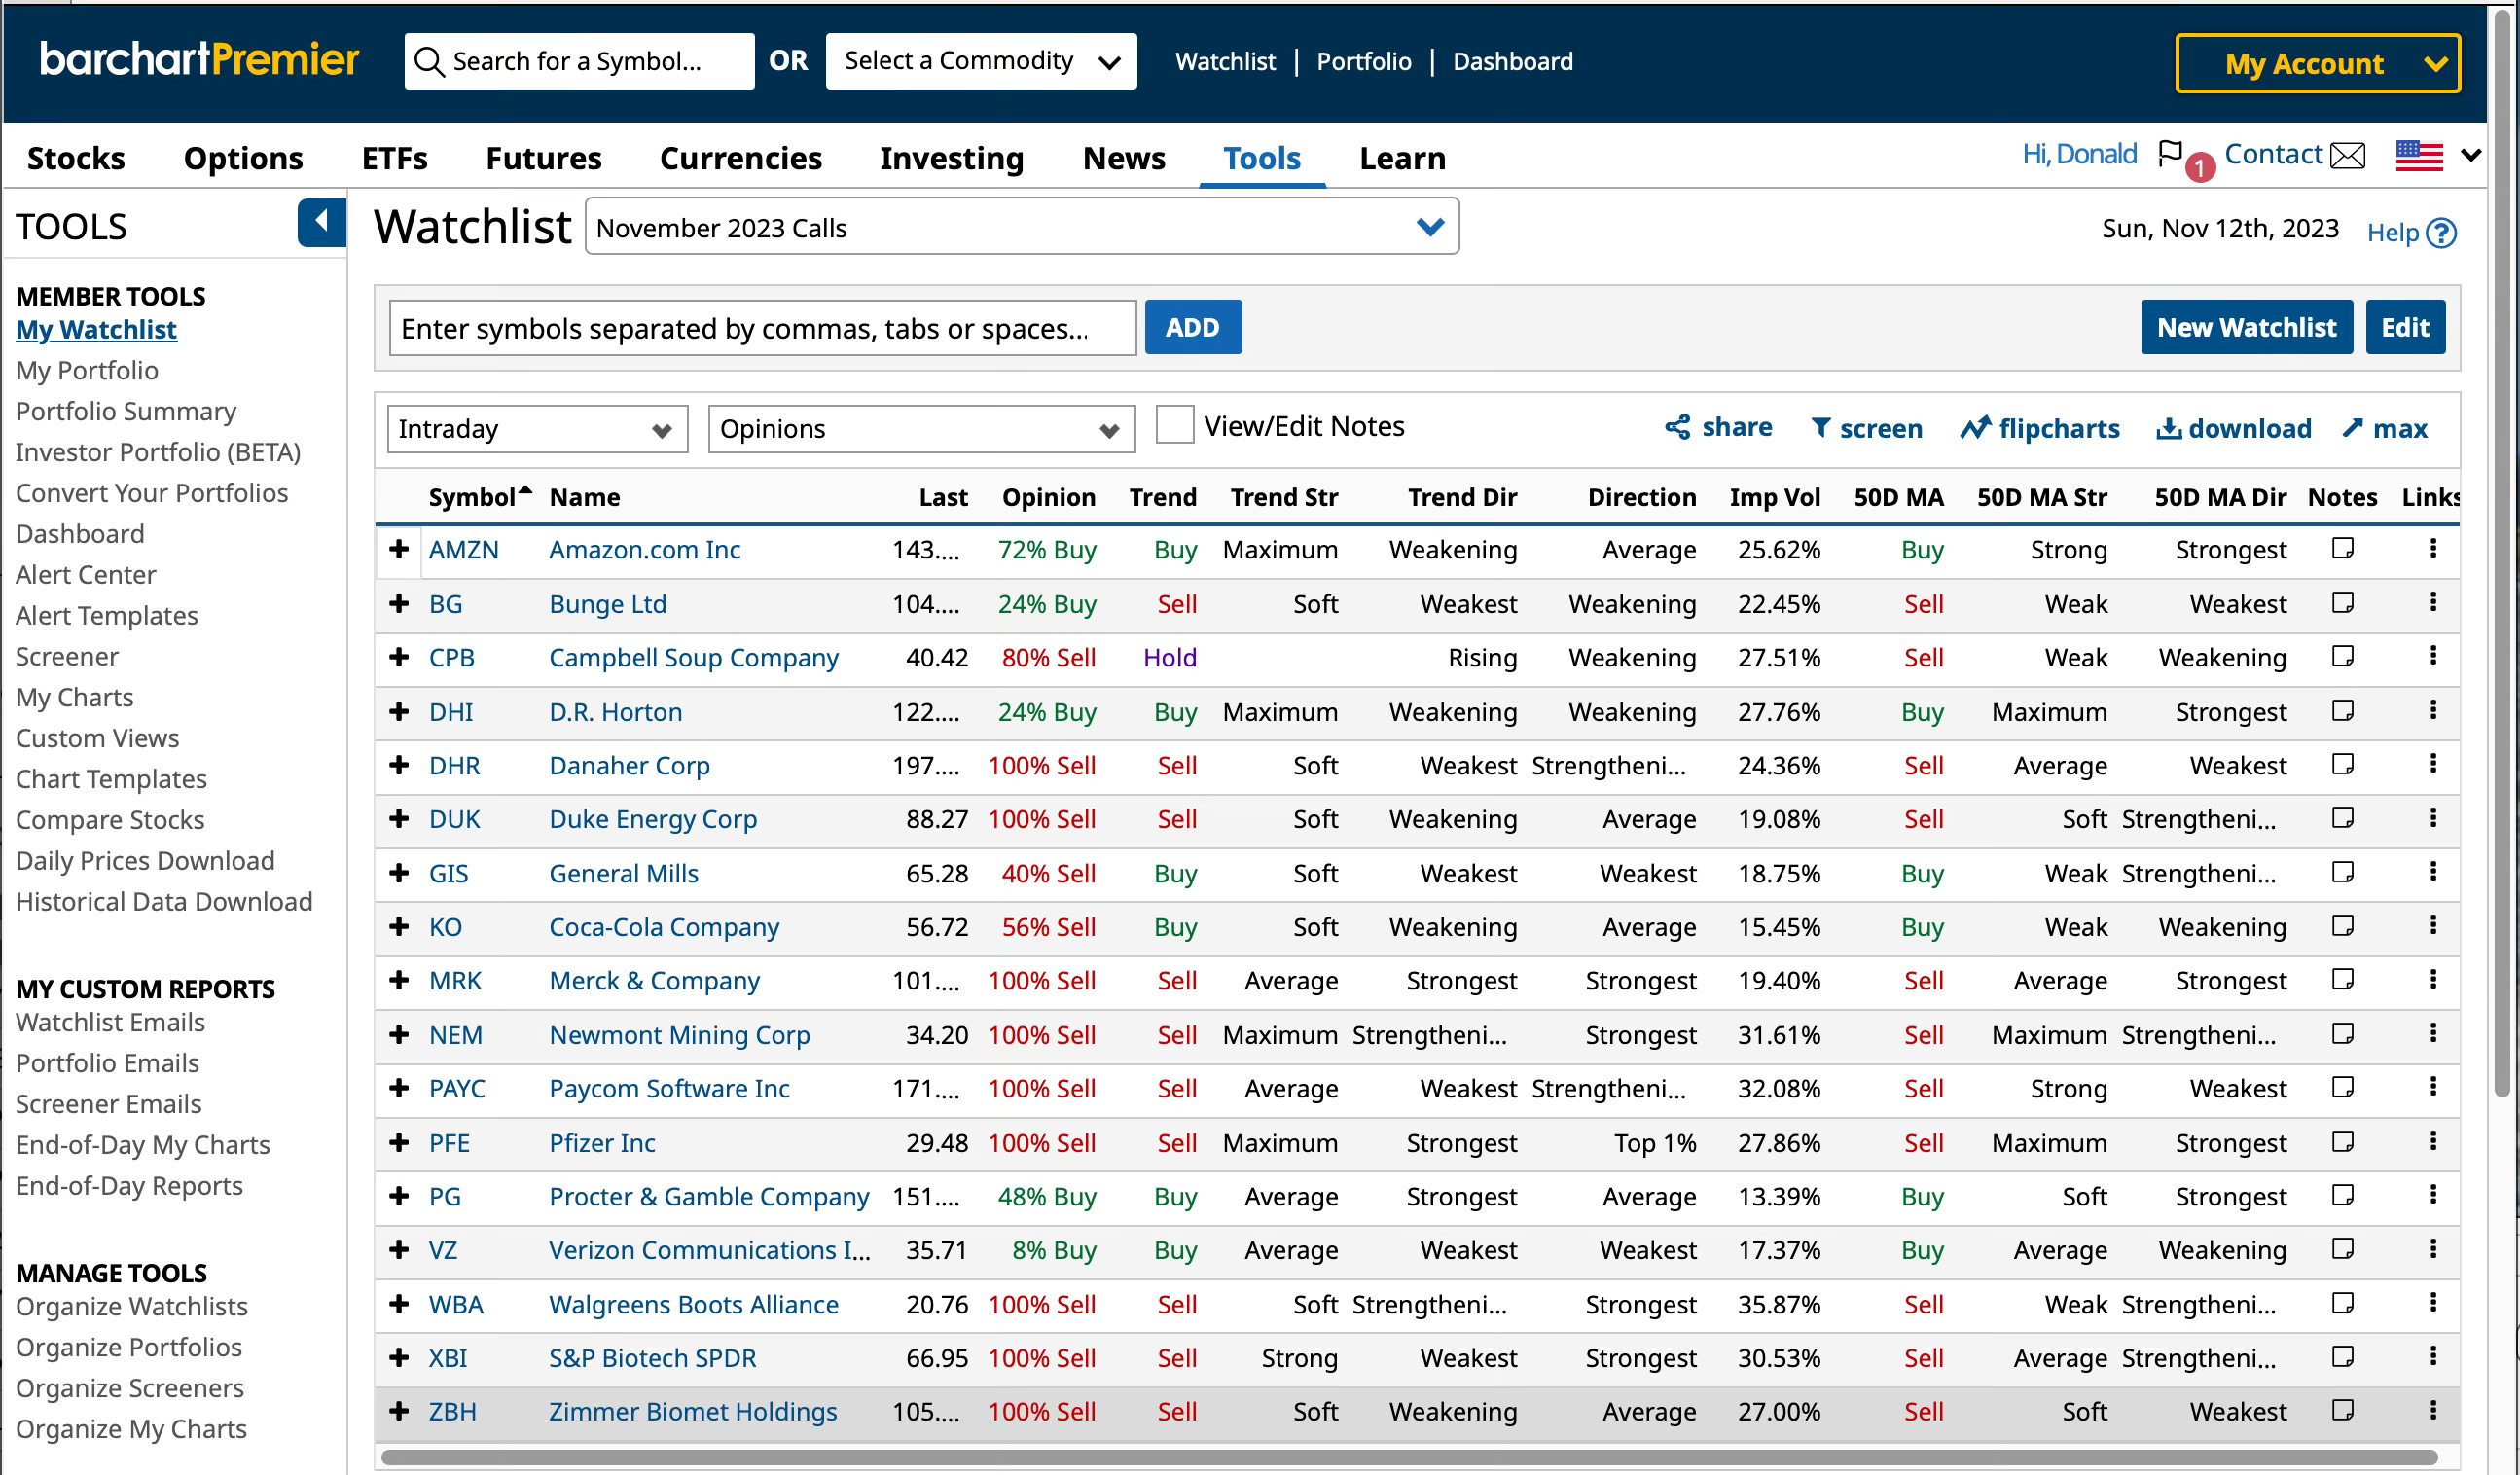Open the November 2023 Calls watchlist dropdown
2520x1475 pixels.
[x=1021, y=227]
